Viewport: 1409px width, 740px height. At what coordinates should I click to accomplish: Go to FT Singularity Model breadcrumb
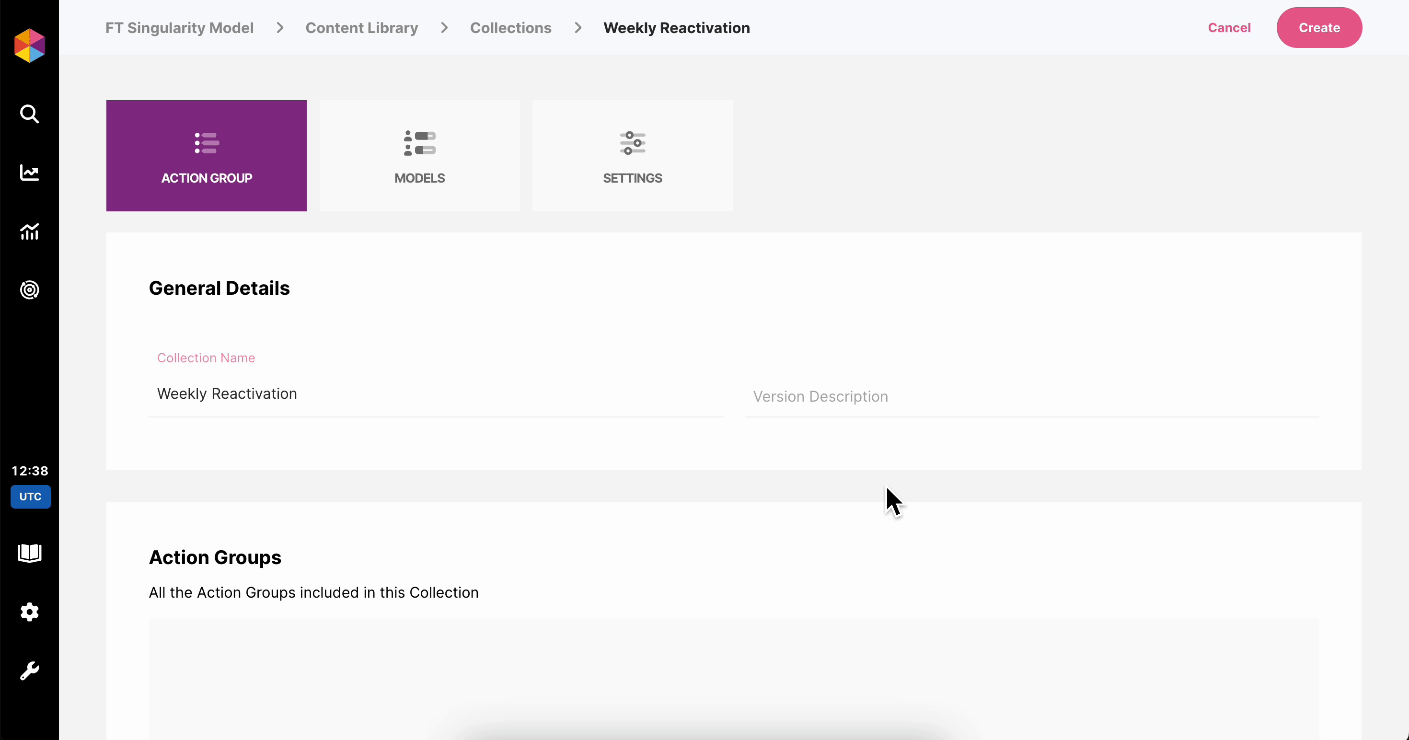tap(179, 28)
